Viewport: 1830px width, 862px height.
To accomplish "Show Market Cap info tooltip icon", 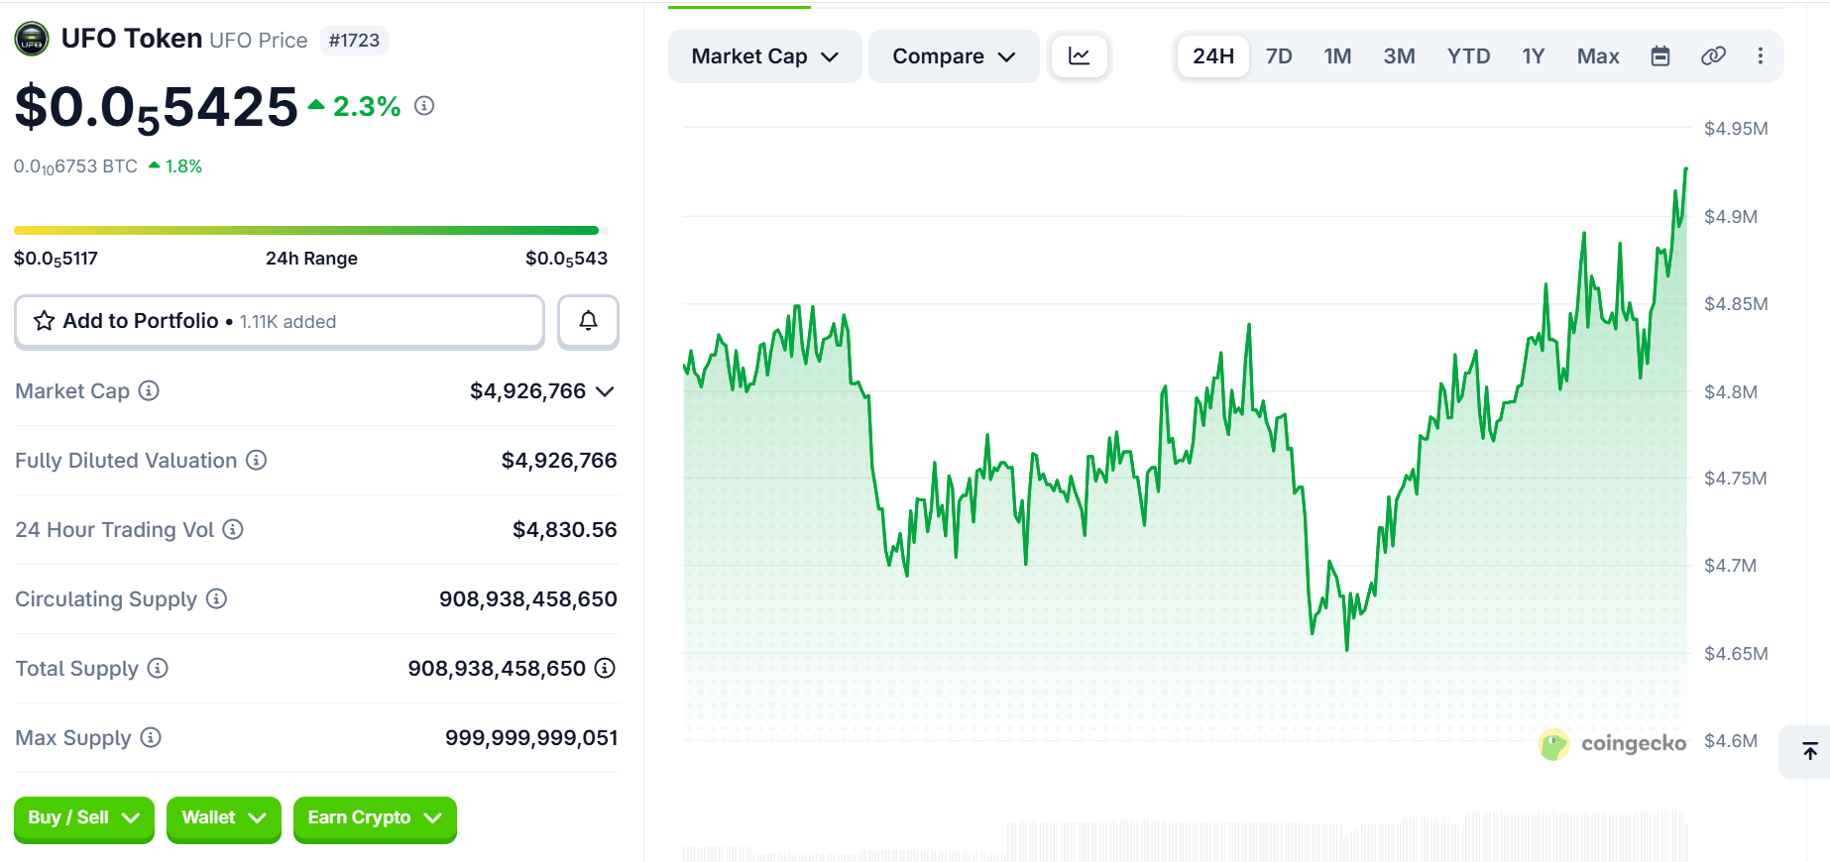I will coord(149,390).
